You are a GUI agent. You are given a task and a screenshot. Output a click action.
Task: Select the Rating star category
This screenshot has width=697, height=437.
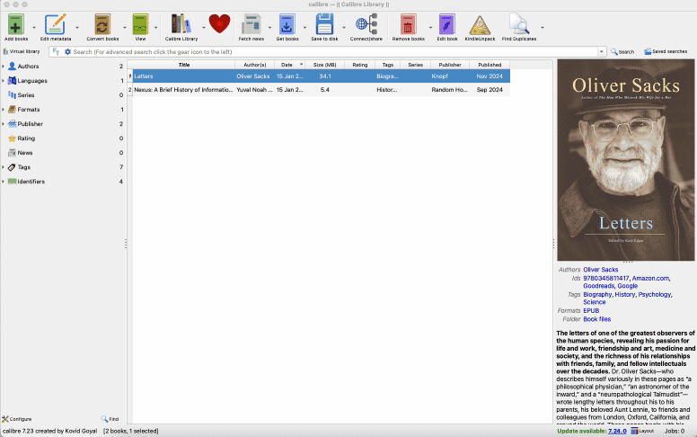point(12,138)
